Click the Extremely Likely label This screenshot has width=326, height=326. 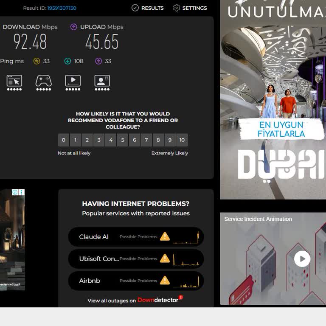pos(170,153)
